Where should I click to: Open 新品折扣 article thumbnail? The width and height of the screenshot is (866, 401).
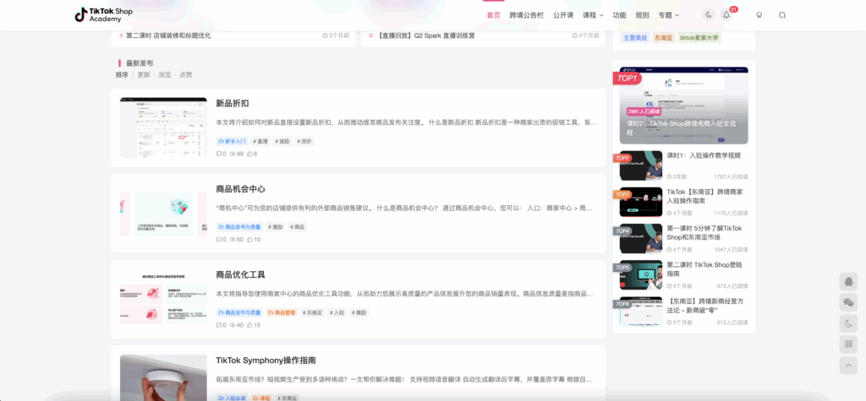(x=163, y=128)
